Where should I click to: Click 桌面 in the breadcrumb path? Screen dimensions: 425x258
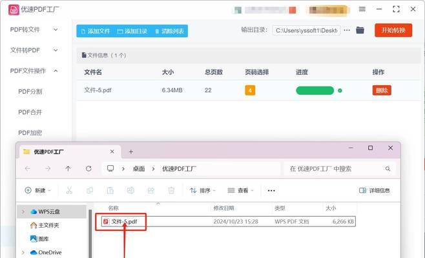[138, 169]
